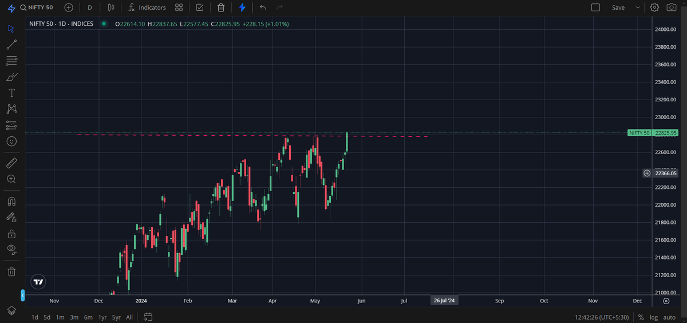Click the 23000.00 price axis label
Screen dimensions: 687x323
click(666, 117)
